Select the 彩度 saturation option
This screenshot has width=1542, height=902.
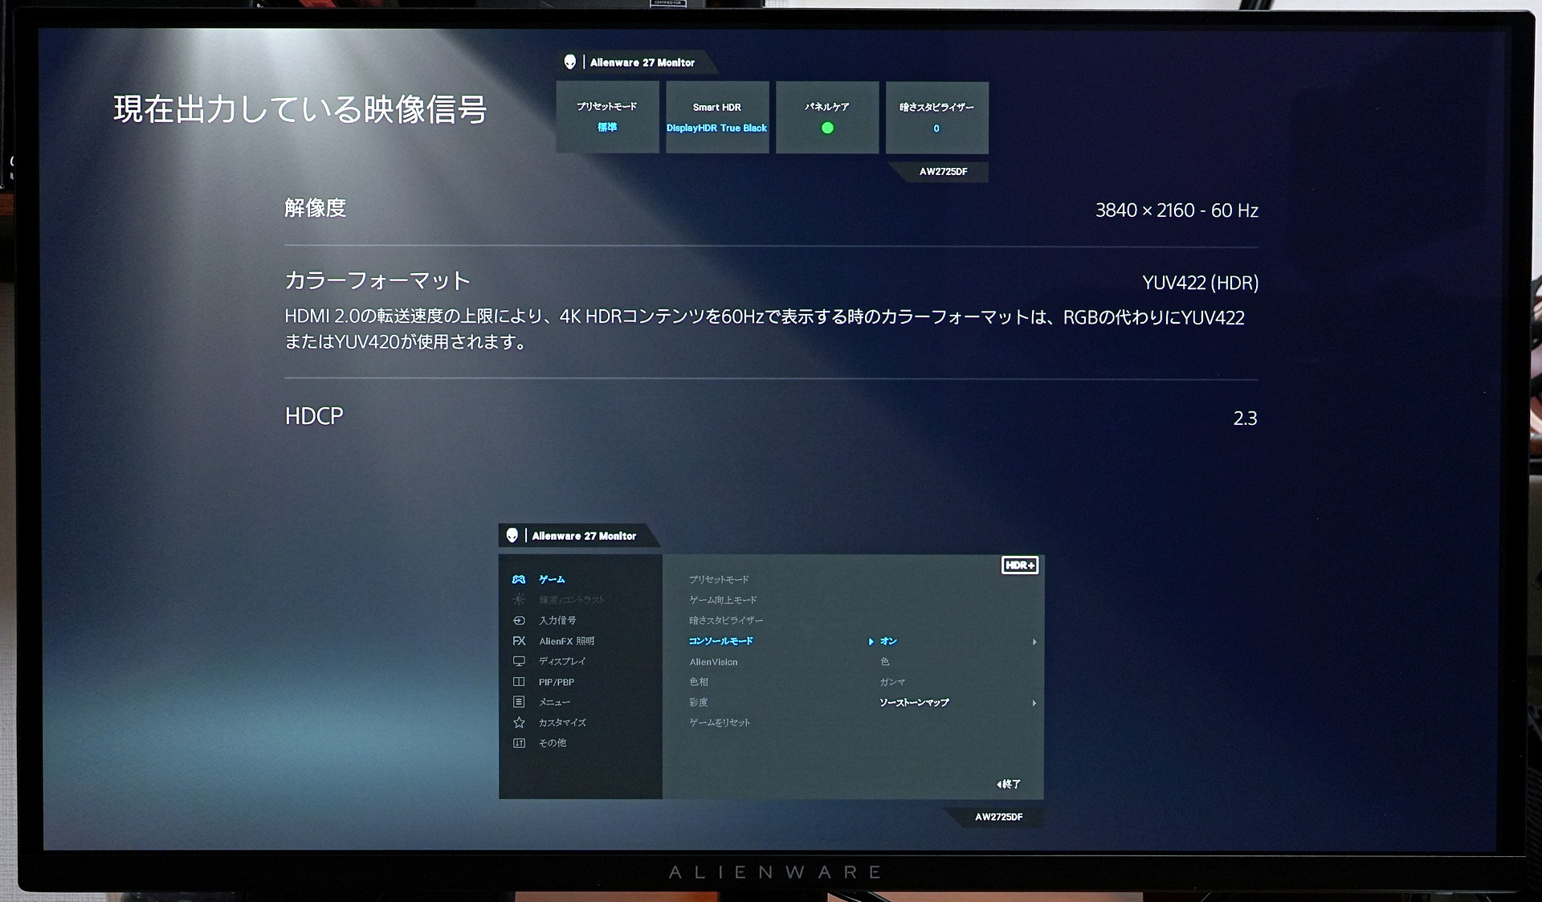[699, 702]
